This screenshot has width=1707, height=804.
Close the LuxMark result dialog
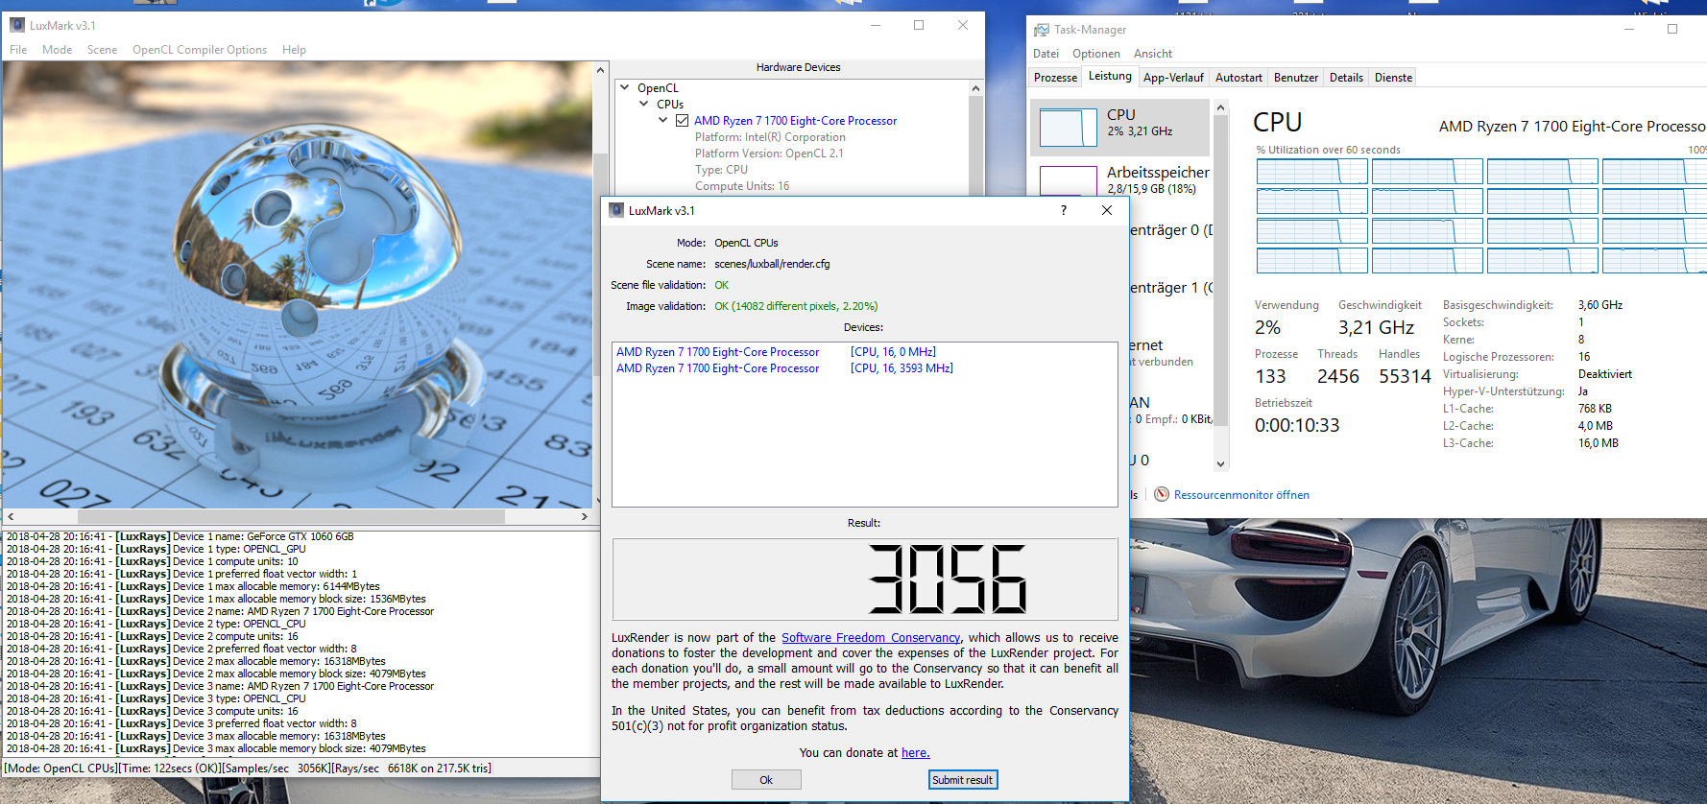point(1107,210)
